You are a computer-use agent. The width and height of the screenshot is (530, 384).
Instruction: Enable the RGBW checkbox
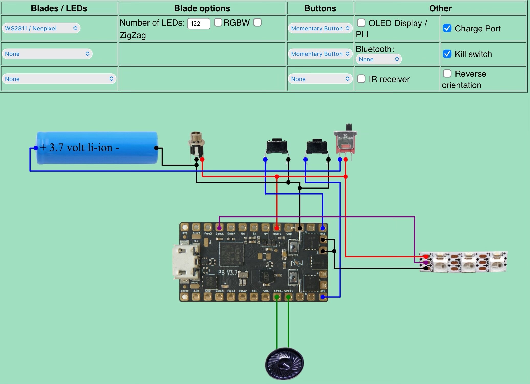pyautogui.click(x=218, y=22)
